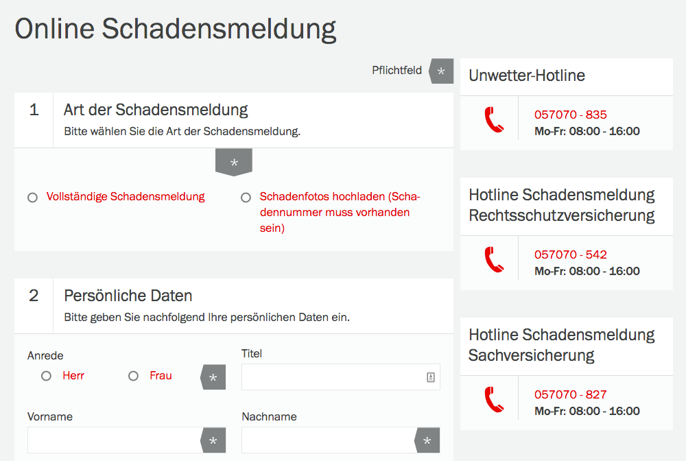Click the required asterisk badge under section 1
Viewport: 686px width, 461px height.
click(234, 163)
